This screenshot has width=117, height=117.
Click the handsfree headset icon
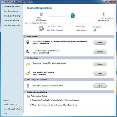click(28, 52)
